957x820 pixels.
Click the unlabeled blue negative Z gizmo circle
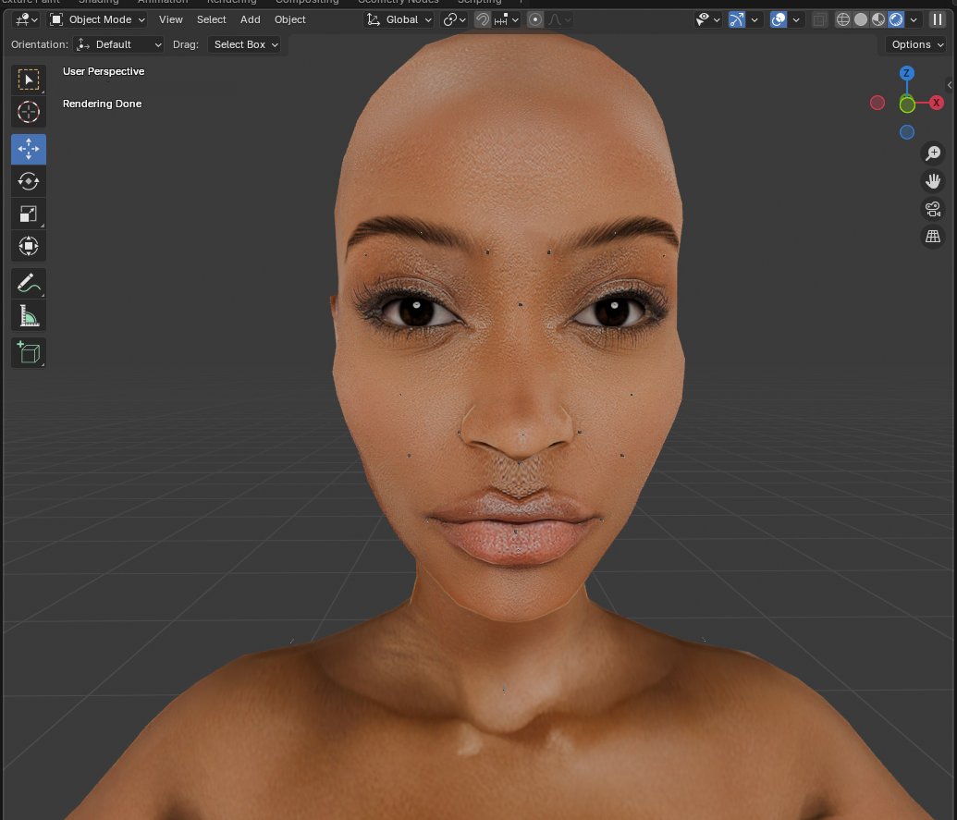tap(907, 132)
